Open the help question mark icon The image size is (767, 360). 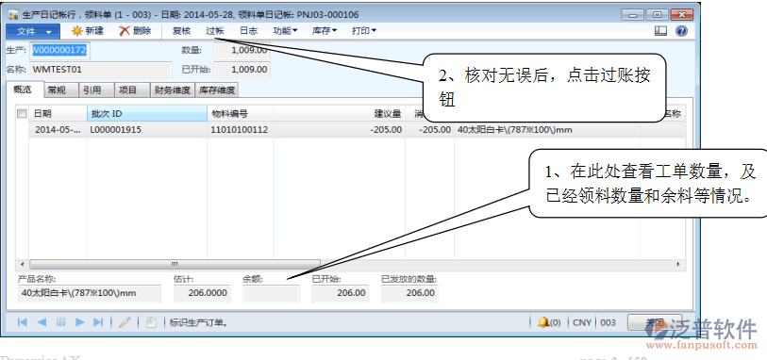[x=681, y=31]
